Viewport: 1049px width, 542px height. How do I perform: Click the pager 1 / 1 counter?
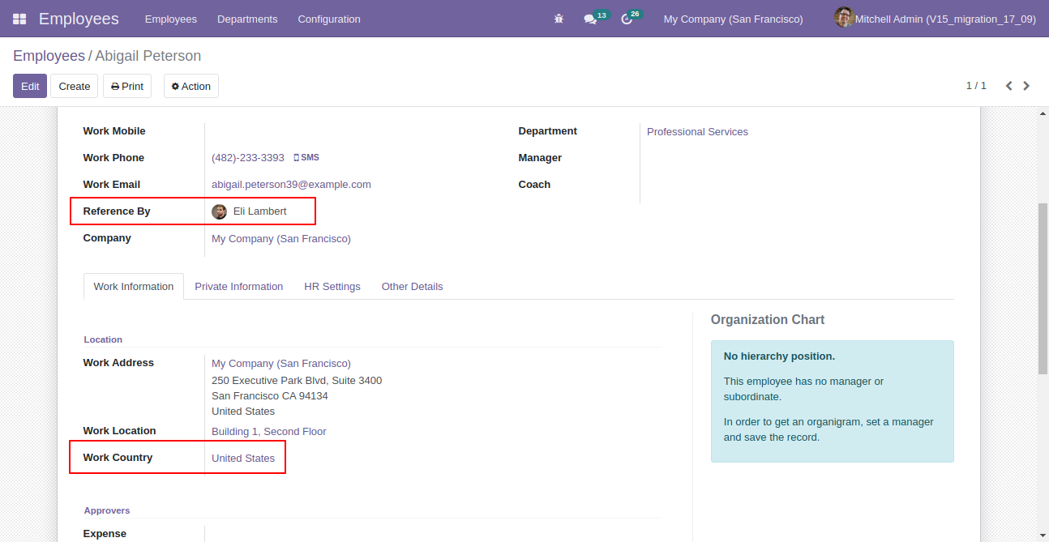(x=976, y=86)
